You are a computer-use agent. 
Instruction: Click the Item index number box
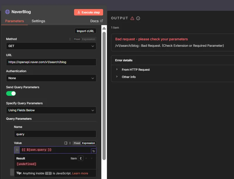(x=81, y=158)
